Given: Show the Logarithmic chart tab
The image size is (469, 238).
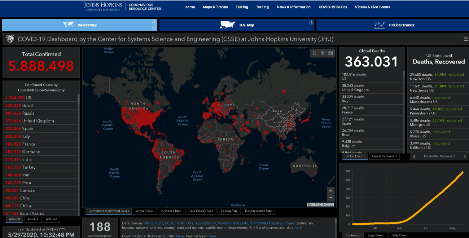Looking at the screenshot, I should point(375,235).
